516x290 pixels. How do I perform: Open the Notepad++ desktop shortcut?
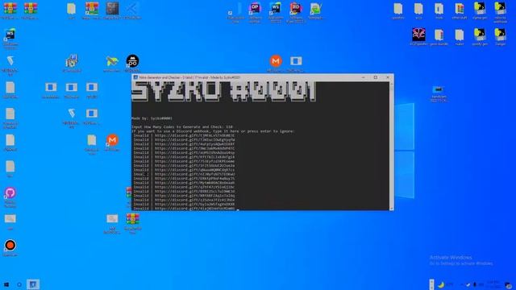pos(315,9)
